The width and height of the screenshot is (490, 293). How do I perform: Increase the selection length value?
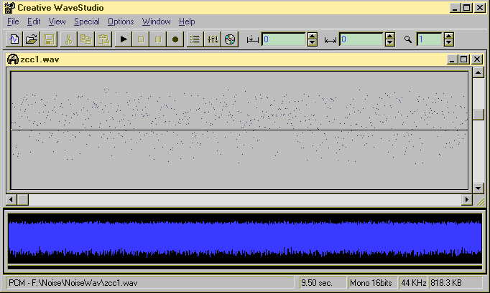tap(390, 36)
